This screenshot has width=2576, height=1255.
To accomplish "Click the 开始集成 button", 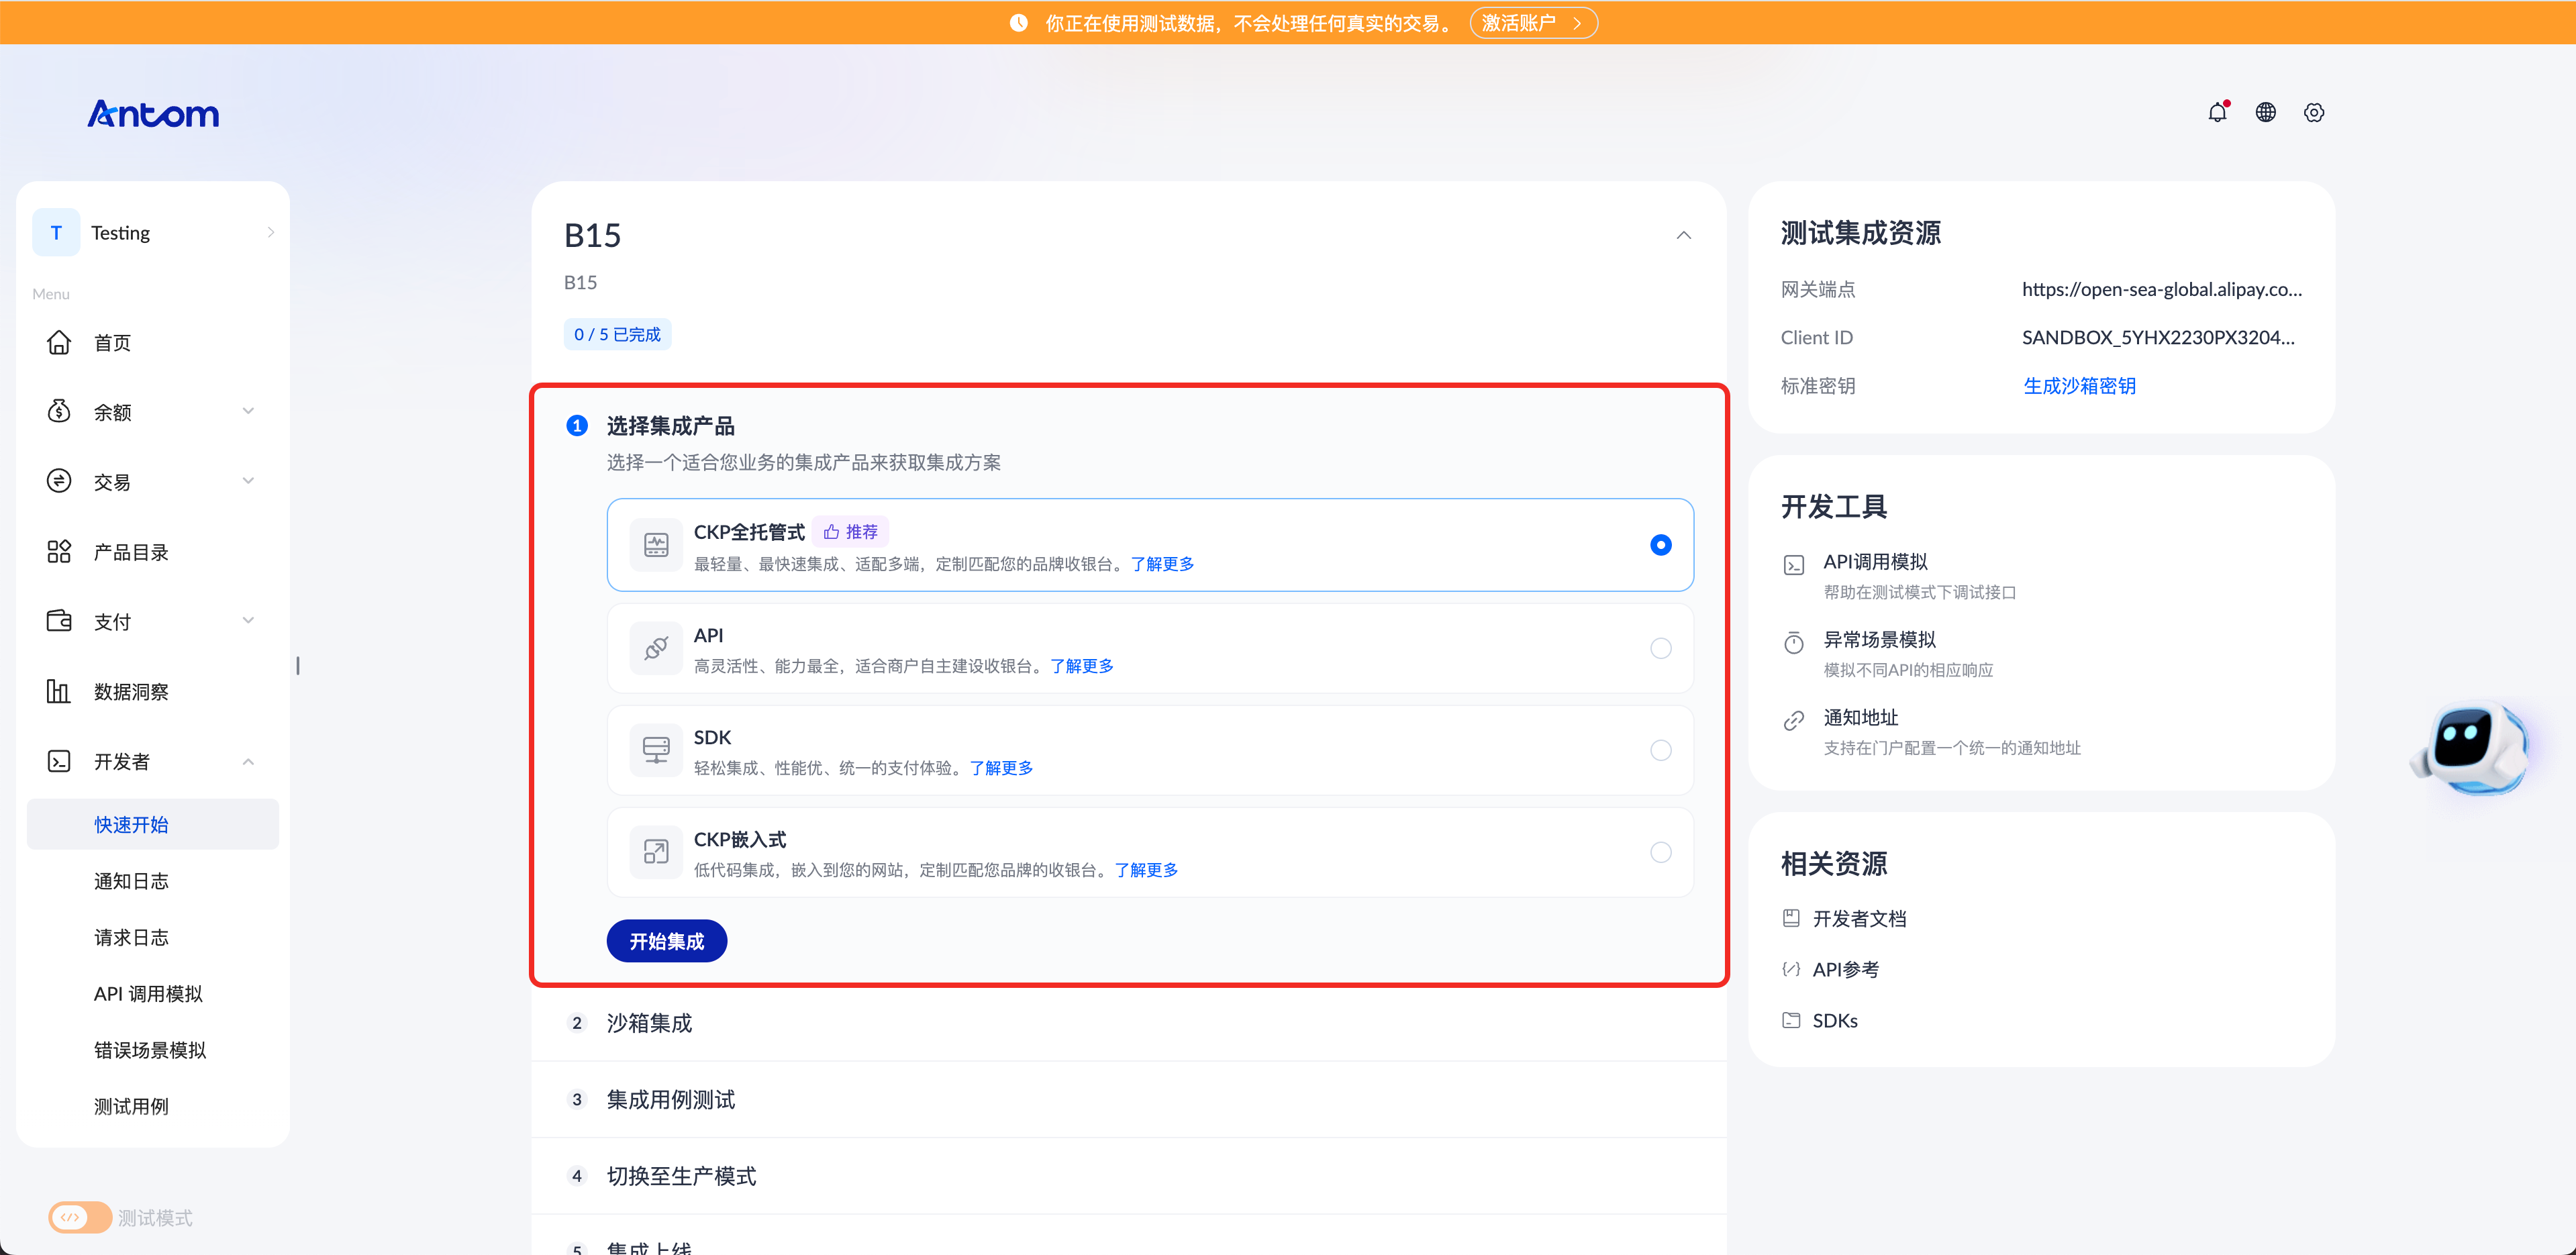I will [666, 941].
